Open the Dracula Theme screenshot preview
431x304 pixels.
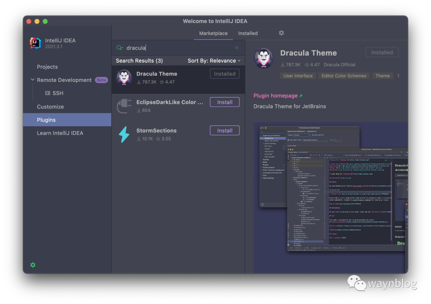[331, 197]
